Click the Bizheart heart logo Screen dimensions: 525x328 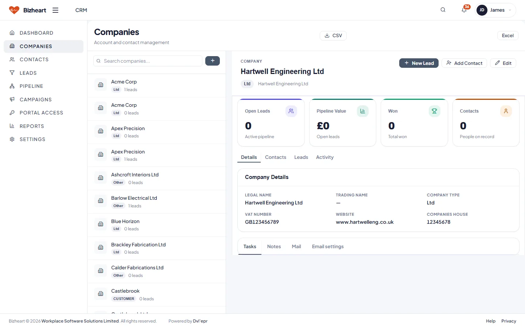click(14, 10)
